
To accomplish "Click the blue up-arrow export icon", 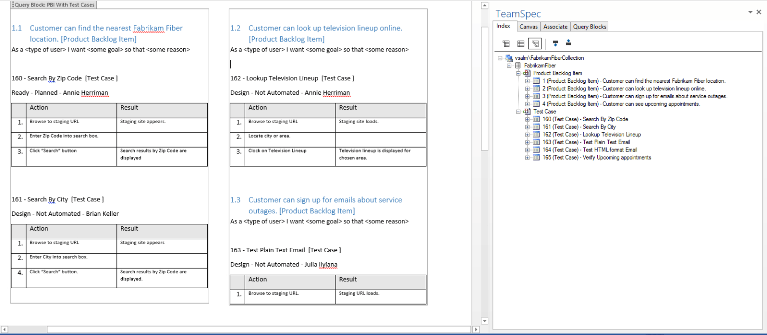I will 568,43.
